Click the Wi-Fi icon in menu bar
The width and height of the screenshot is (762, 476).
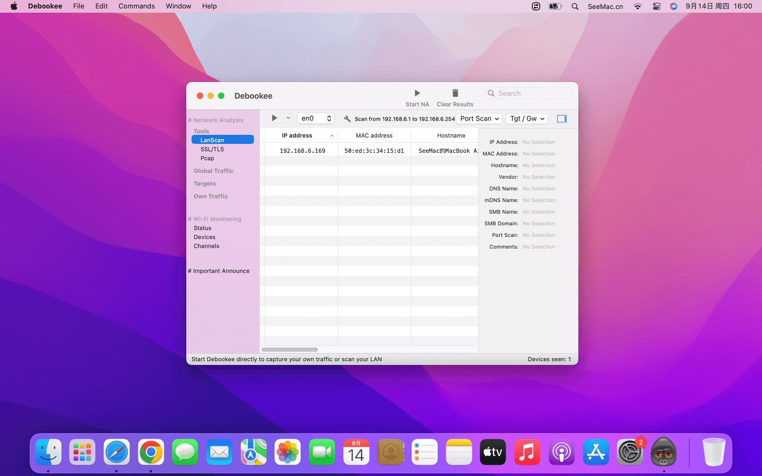pyautogui.click(x=638, y=6)
